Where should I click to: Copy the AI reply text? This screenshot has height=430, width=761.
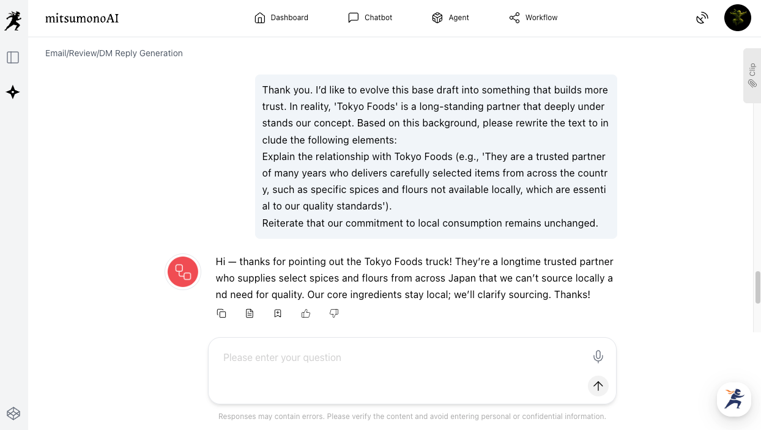point(221,313)
